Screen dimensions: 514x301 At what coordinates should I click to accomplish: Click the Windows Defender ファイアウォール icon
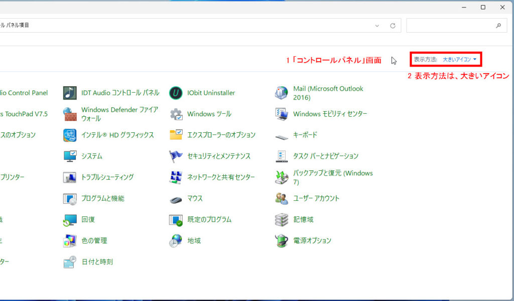[70, 114]
